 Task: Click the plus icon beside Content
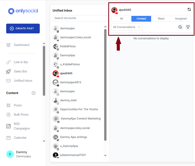click(34, 93)
